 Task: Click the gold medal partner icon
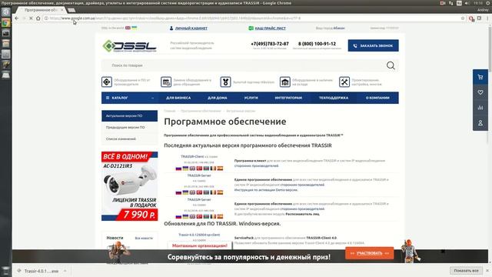tap(225, 82)
